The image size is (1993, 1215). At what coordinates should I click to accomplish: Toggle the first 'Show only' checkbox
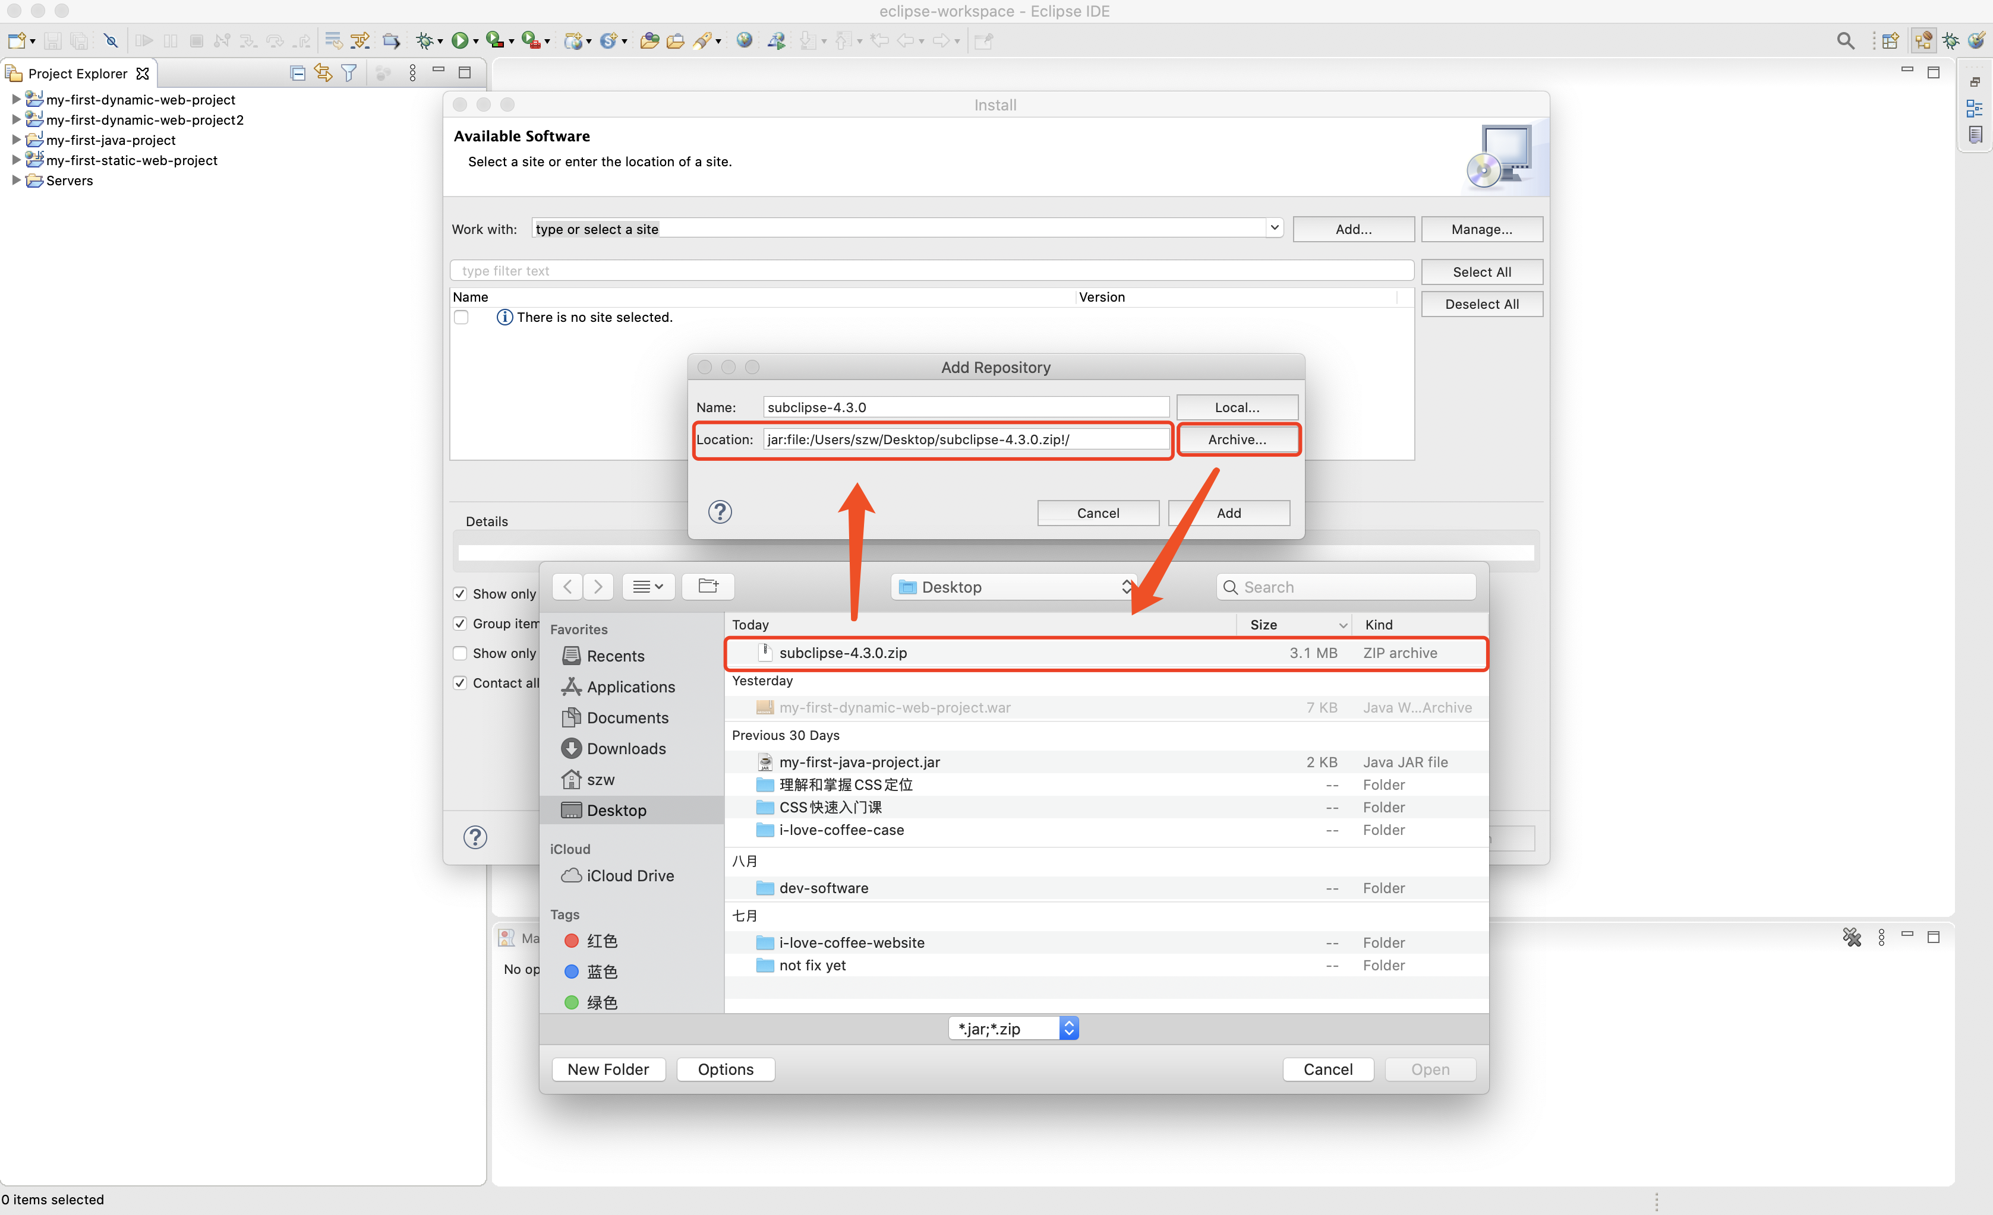(x=461, y=593)
